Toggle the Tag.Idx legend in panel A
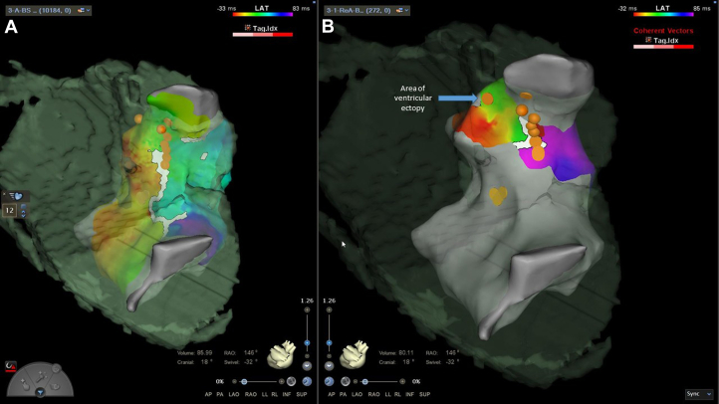Viewport: 719px width, 404px height. pos(261,29)
